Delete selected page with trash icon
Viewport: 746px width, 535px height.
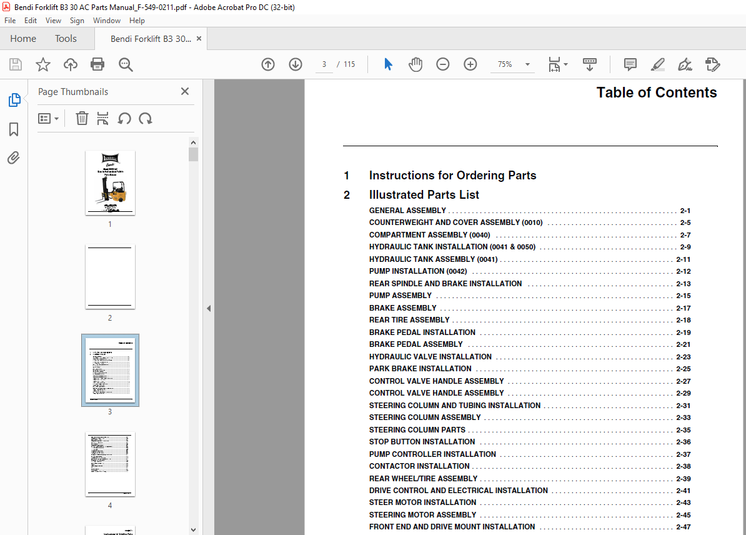coord(82,118)
